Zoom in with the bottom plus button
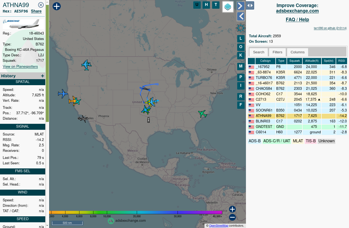This screenshot has height=228, width=349. coord(232,209)
